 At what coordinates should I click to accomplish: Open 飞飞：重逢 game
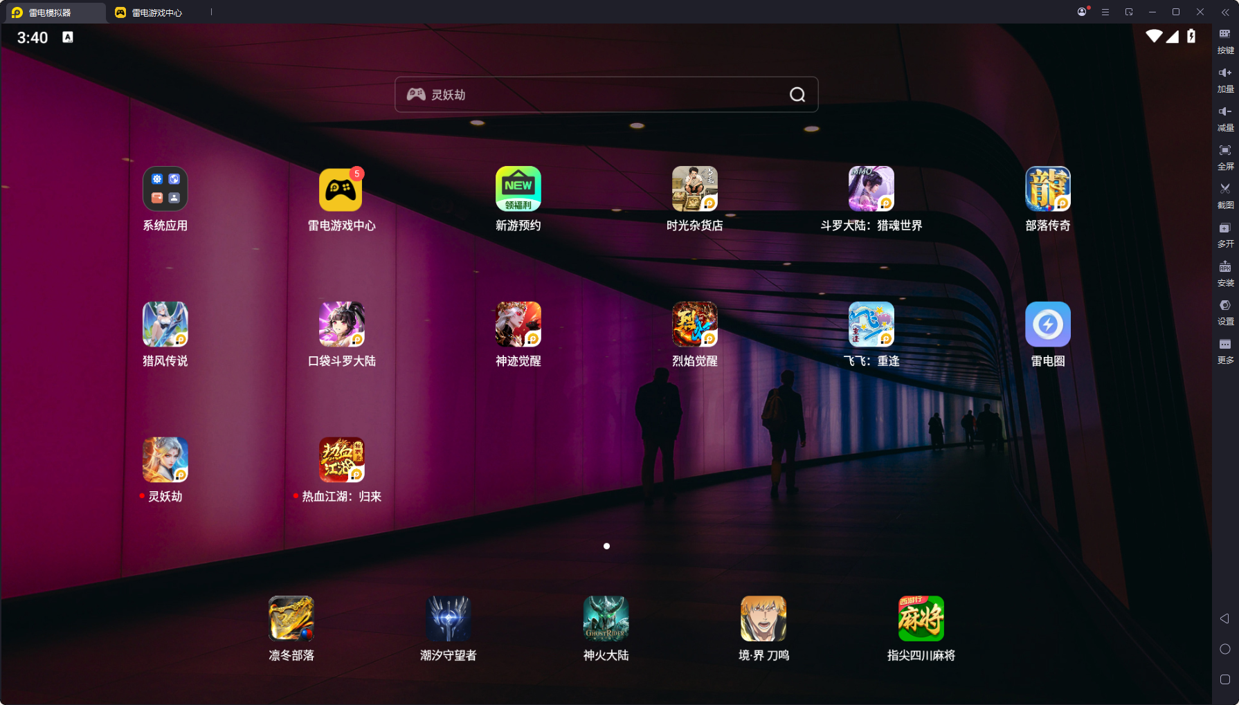point(871,324)
